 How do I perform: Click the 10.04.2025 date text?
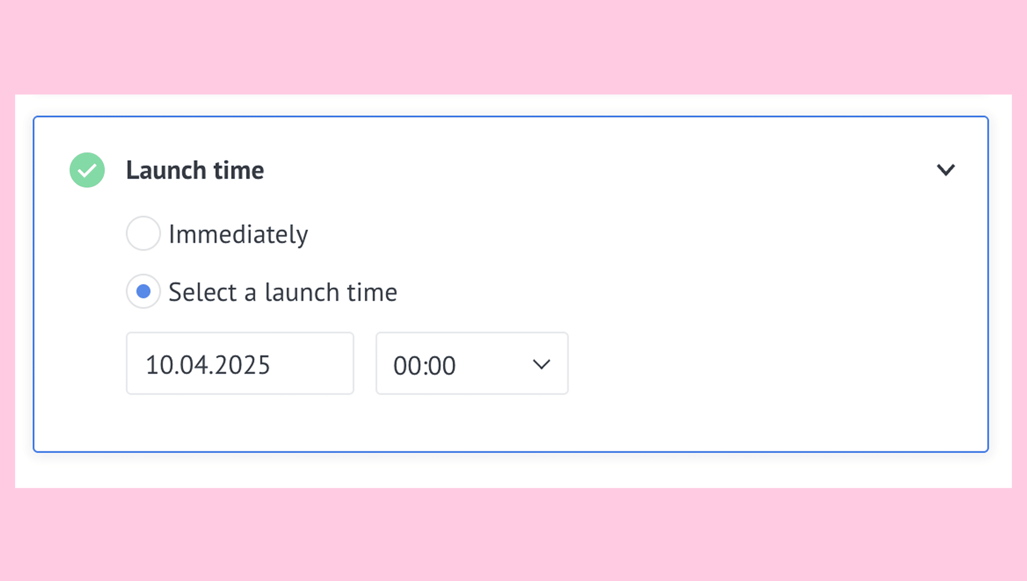click(208, 365)
